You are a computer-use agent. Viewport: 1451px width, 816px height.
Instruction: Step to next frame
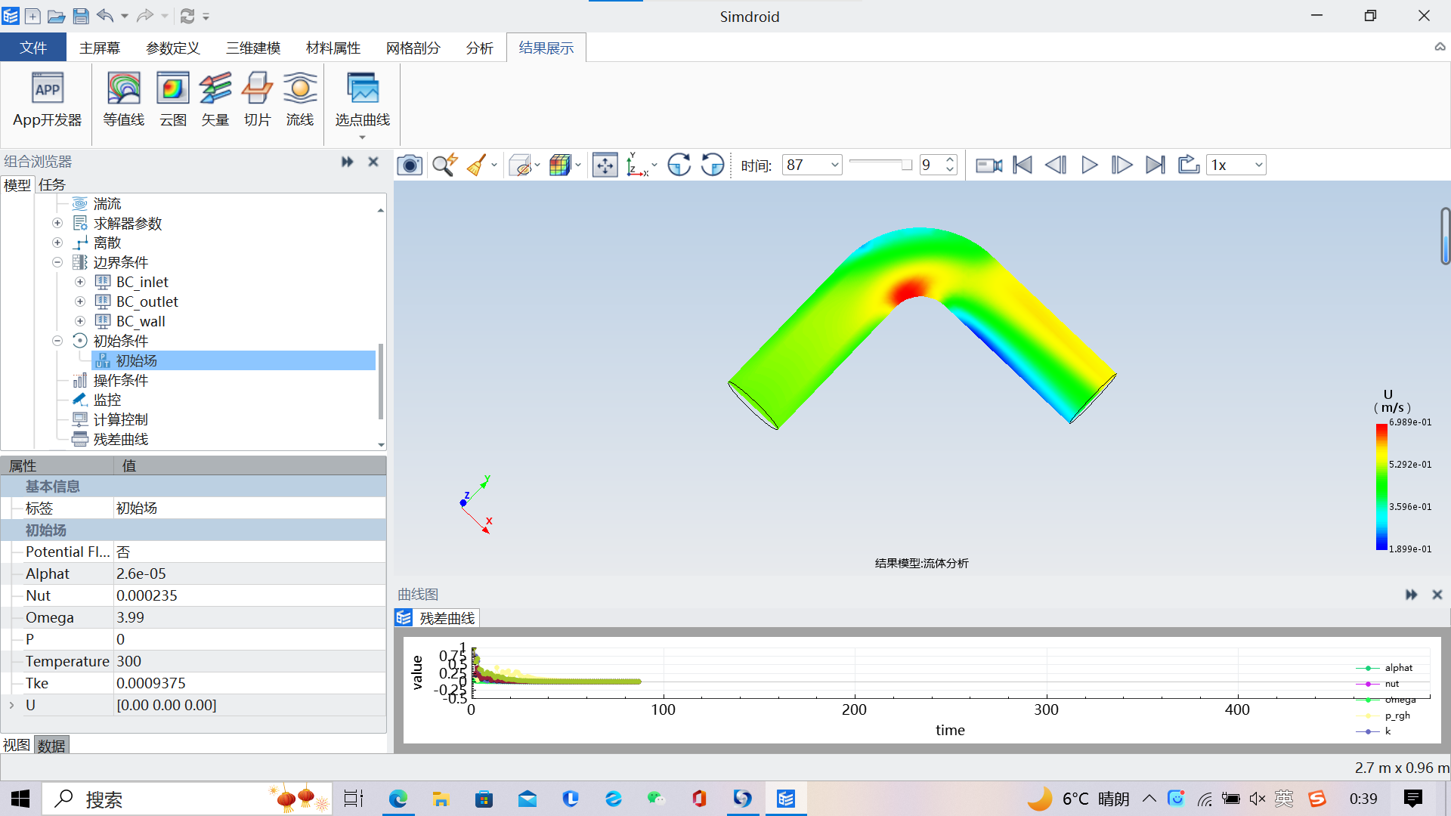point(1122,165)
